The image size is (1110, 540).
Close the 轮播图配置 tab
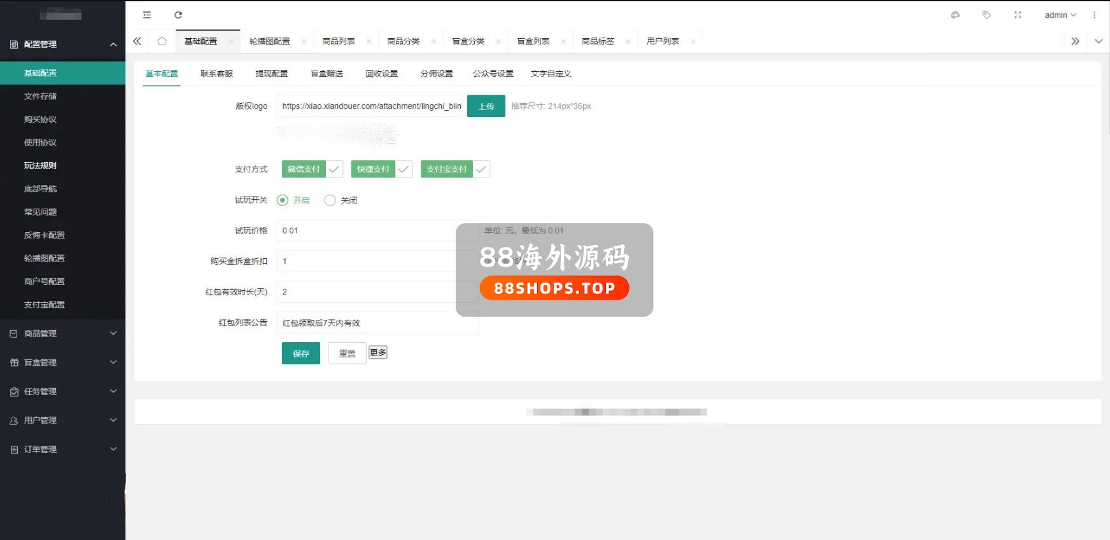click(x=304, y=42)
